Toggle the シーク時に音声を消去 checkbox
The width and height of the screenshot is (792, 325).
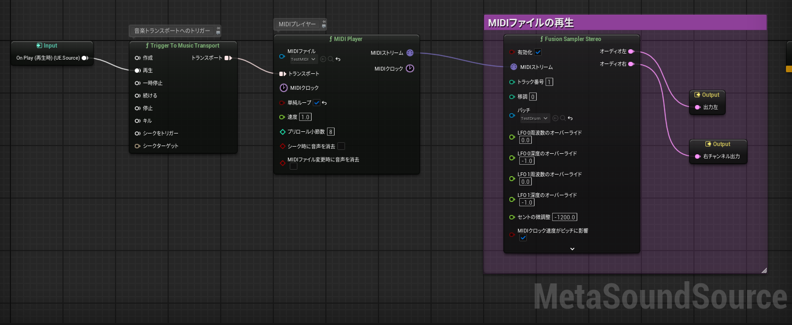(x=341, y=146)
